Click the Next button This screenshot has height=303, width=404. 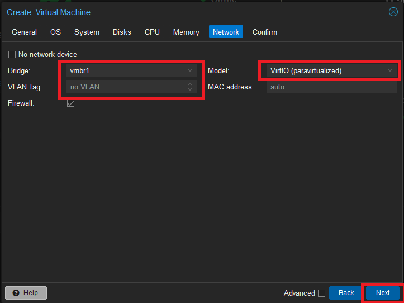[383, 293]
